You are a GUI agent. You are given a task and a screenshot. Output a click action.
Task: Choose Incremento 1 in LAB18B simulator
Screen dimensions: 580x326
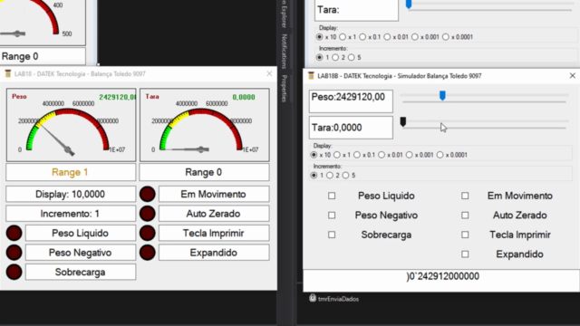tap(314, 175)
